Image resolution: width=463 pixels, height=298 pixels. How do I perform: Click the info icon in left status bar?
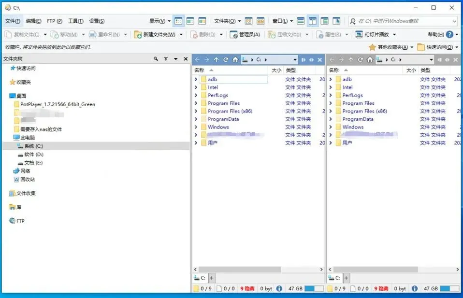[x=279, y=288]
